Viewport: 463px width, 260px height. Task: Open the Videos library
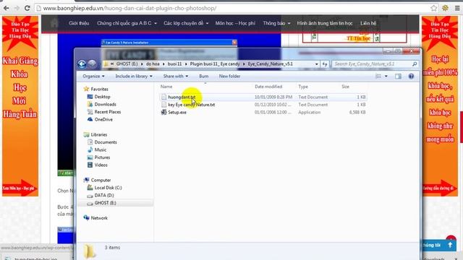click(101, 165)
